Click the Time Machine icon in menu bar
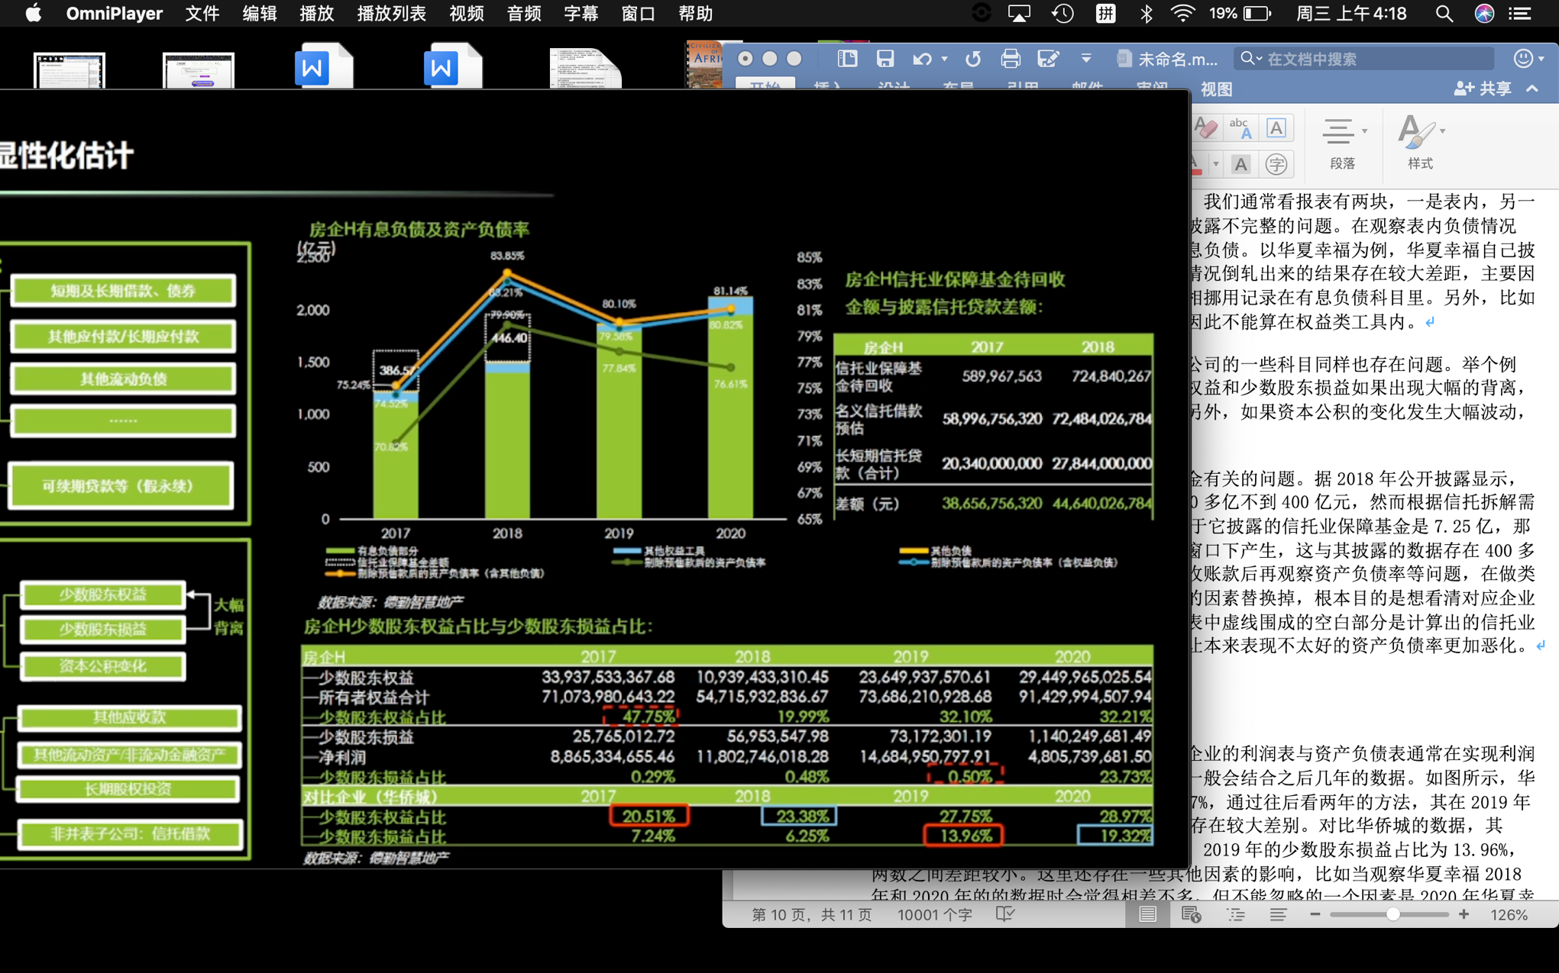Image resolution: width=1559 pixels, height=973 pixels. pyautogui.click(x=1063, y=14)
